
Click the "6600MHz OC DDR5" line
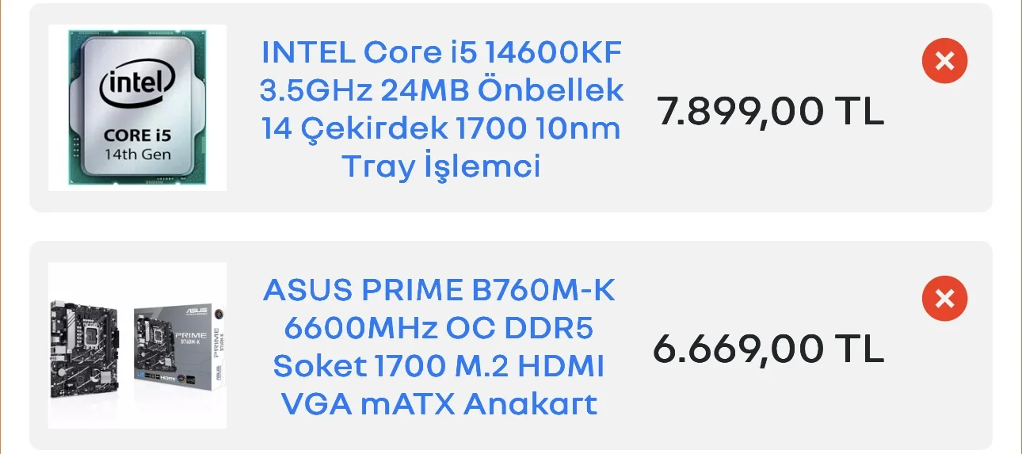pyautogui.click(x=439, y=329)
